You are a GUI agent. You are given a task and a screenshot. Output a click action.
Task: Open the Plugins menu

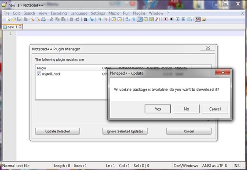pyautogui.click(x=139, y=13)
